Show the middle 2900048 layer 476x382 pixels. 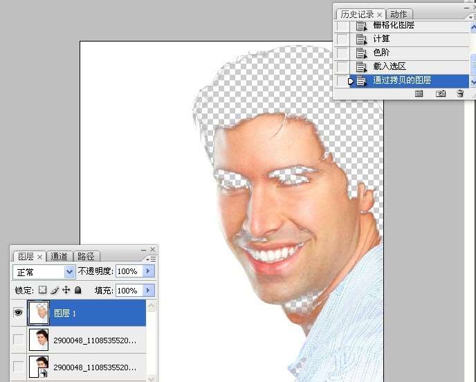(18, 340)
